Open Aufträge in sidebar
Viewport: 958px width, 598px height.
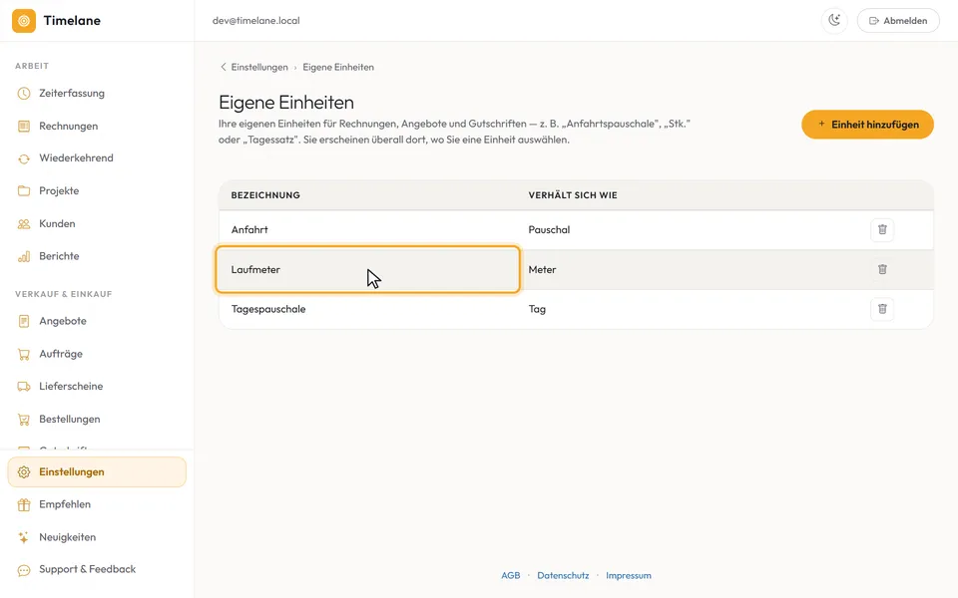pos(97,354)
